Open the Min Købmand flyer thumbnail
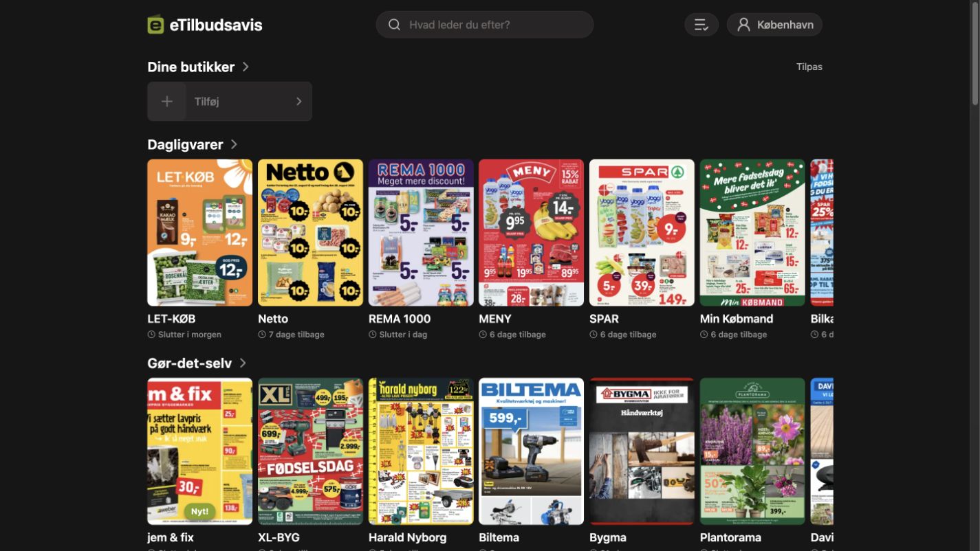This screenshot has height=551, width=980. 752,233
